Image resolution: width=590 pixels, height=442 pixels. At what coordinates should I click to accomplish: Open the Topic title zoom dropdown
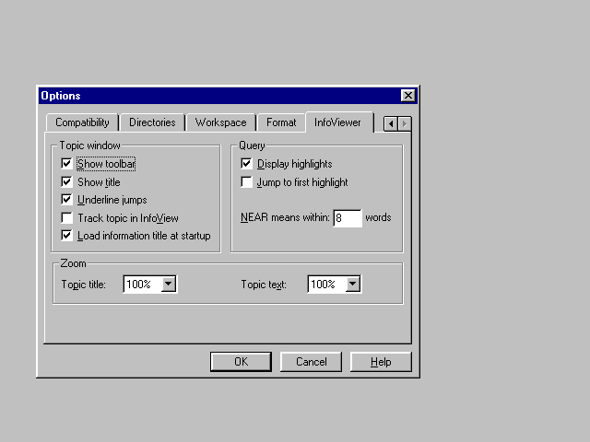[x=168, y=285]
